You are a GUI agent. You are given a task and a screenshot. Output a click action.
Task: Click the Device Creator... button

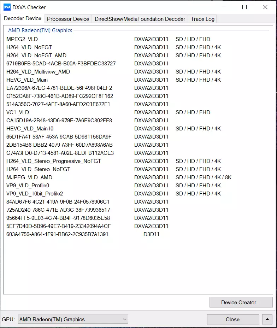click(241, 302)
